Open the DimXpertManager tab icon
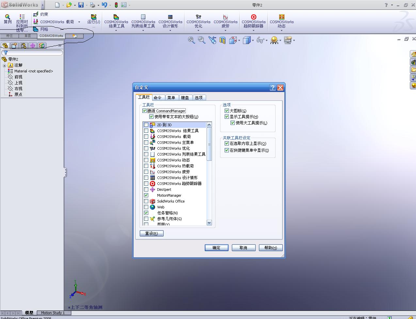Screen dimensions: 416x319 33,45
